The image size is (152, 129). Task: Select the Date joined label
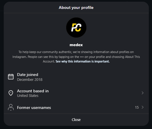coord(28,75)
